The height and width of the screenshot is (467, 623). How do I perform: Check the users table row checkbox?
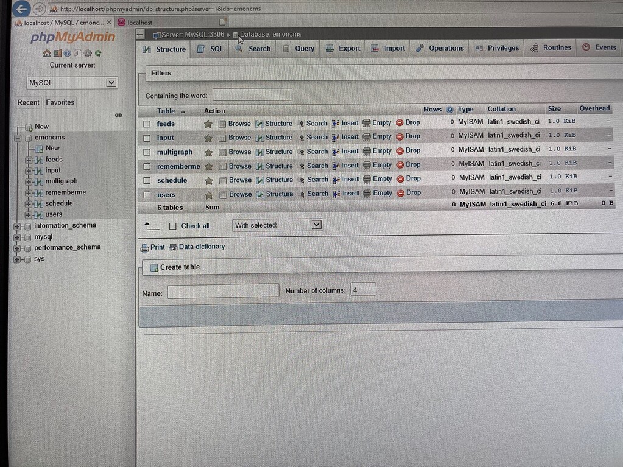147,194
